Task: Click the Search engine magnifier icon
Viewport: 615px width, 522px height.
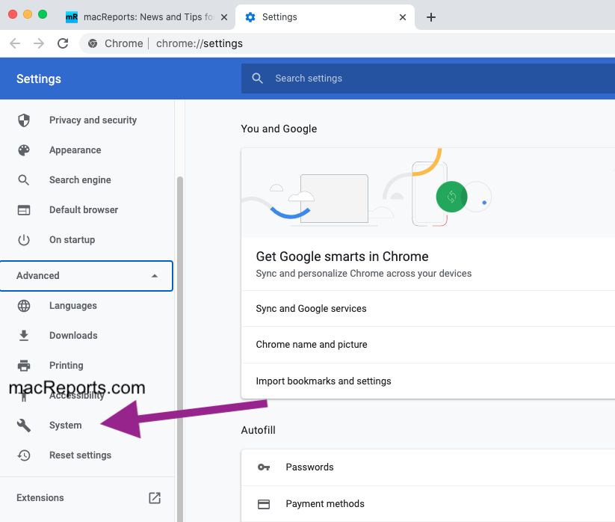Action: (23, 180)
